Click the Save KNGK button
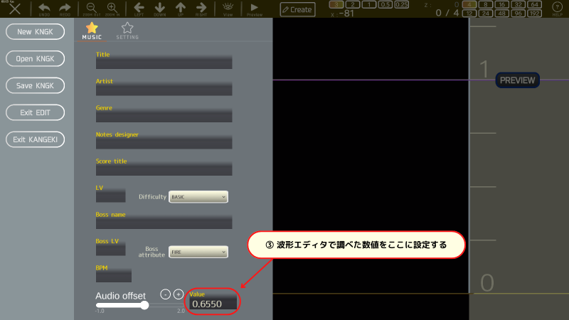 pos(35,85)
